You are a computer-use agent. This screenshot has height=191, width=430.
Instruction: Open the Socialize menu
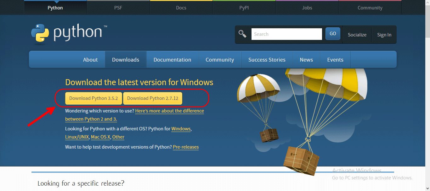point(357,35)
